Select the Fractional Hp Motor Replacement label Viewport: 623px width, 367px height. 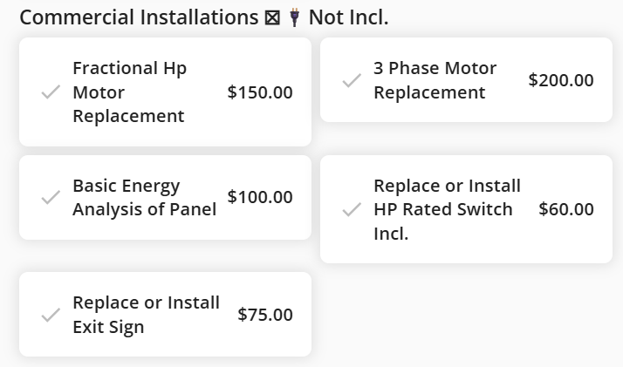(129, 92)
